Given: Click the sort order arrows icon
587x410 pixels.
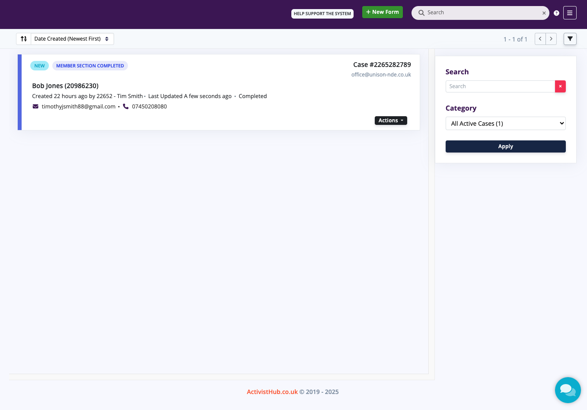Looking at the screenshot, I should pos(24,39).
